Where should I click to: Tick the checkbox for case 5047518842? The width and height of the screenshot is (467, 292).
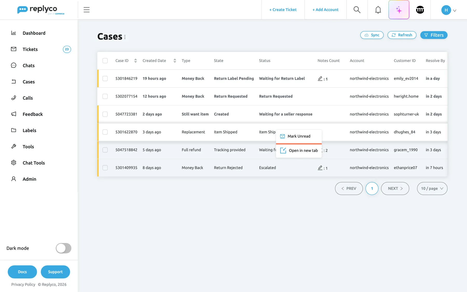click(105, 150)
